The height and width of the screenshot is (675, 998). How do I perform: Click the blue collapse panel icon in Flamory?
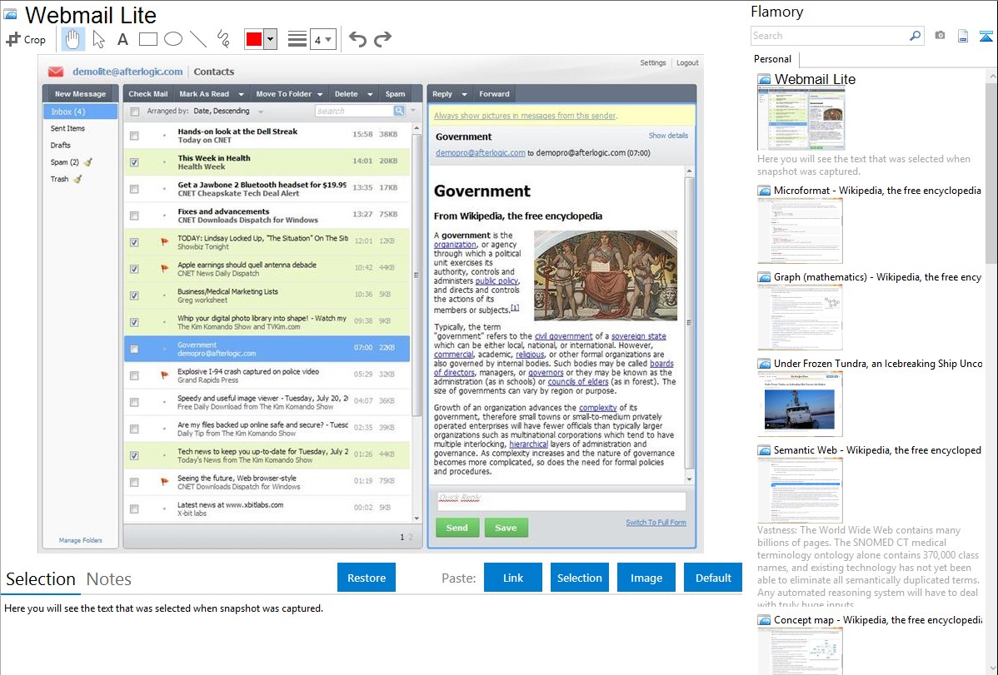pos(986,36)
